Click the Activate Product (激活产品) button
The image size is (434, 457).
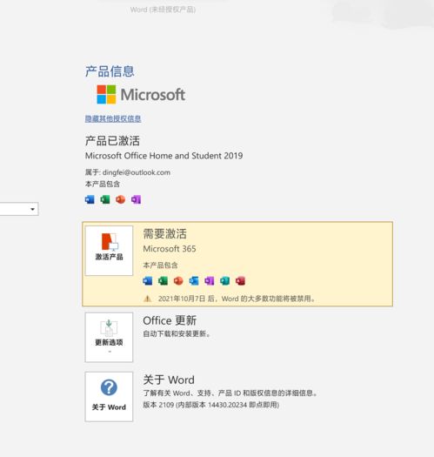tap(109, 251)
